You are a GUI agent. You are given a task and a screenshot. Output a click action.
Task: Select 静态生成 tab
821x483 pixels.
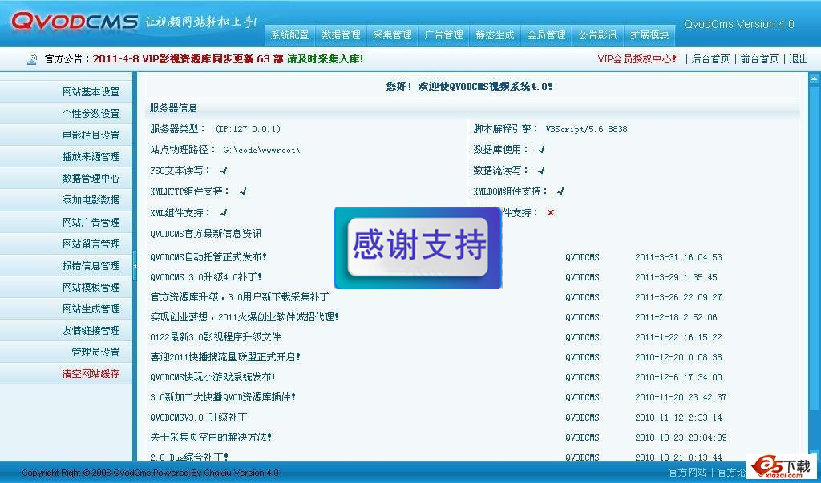point(495,35)
